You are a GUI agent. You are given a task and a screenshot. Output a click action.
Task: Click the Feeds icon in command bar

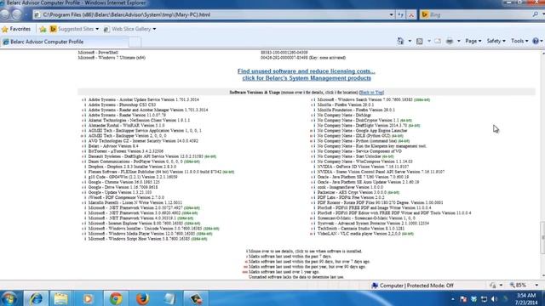click(420, 41)
